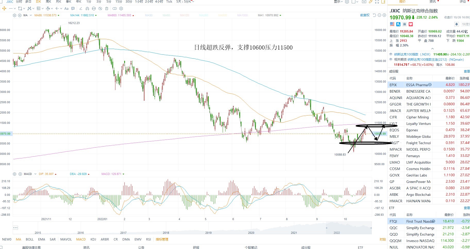Click the zoom-in plus icon on chart
470x249 pixels.
pyautogui.click(x=384, y=15)
